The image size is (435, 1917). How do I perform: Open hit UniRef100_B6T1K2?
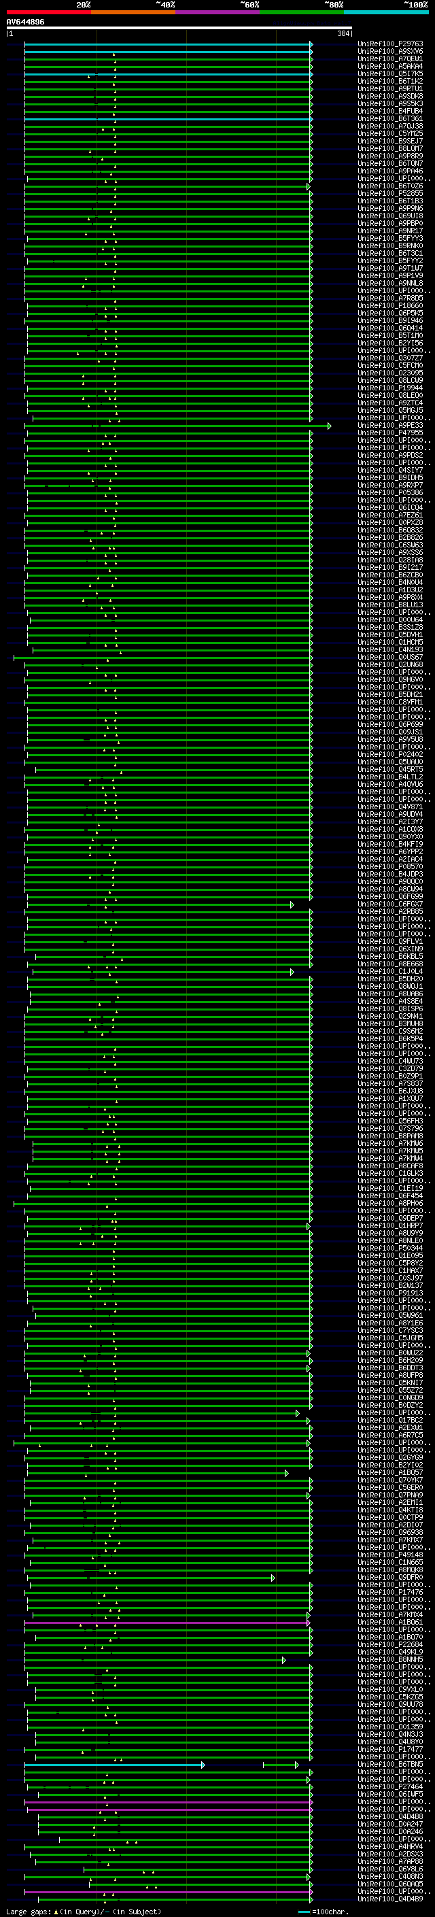click(390, 82)
